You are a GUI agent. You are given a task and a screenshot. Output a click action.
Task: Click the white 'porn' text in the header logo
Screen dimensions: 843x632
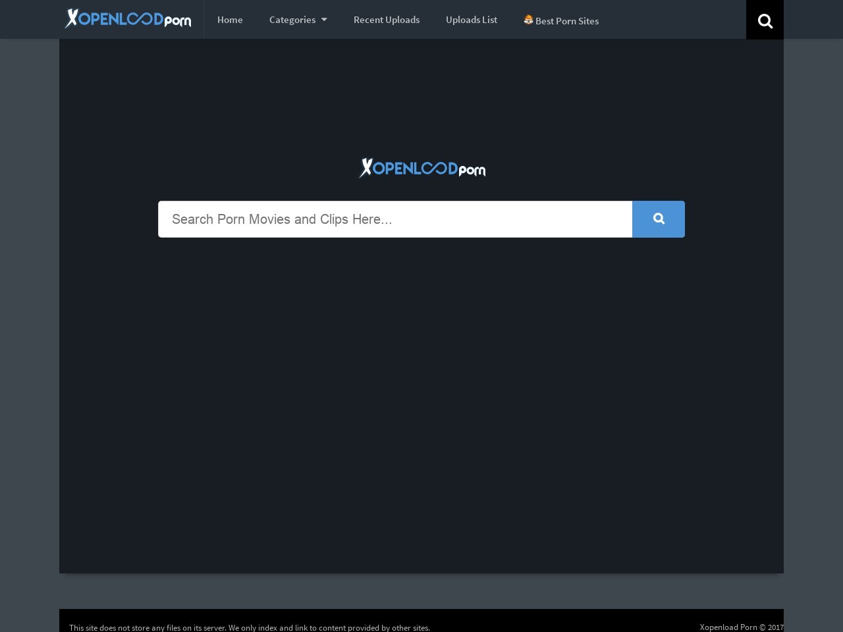point(178,22)
